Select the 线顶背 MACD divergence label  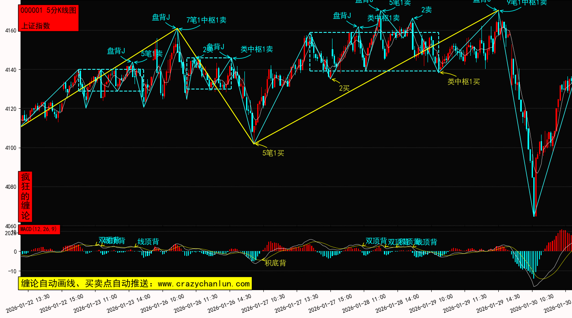click(x=148, y=242)
